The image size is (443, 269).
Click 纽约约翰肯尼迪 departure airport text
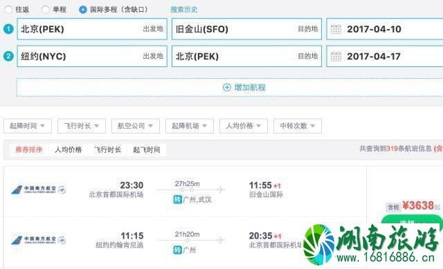click(120, 245)
